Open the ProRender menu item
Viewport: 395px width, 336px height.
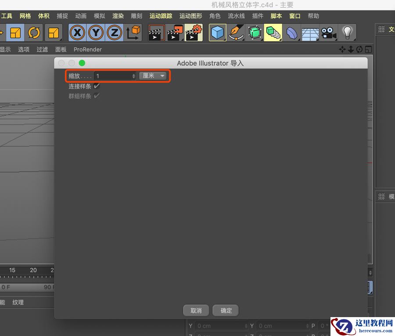pyautogui.click(x=87, y=50)
